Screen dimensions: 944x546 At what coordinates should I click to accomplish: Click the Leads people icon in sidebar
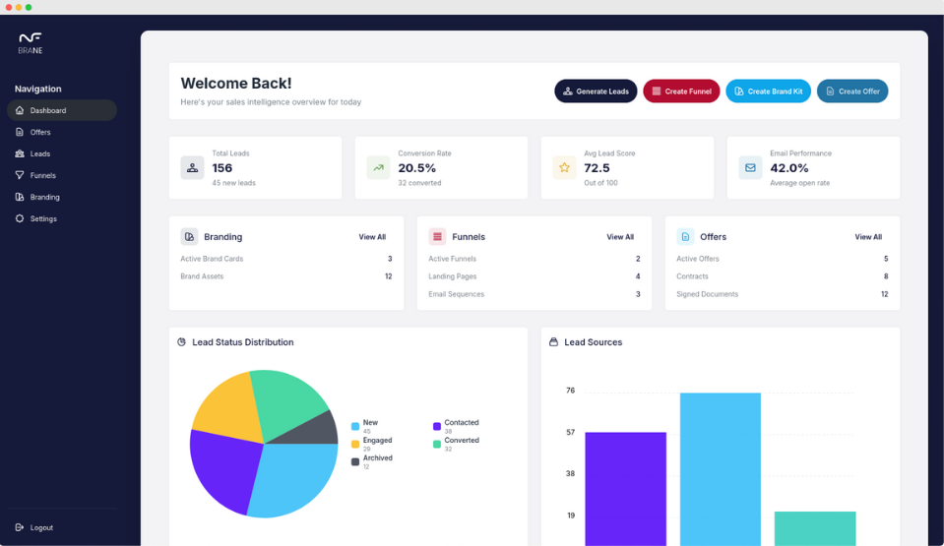(x=20, y=153)
